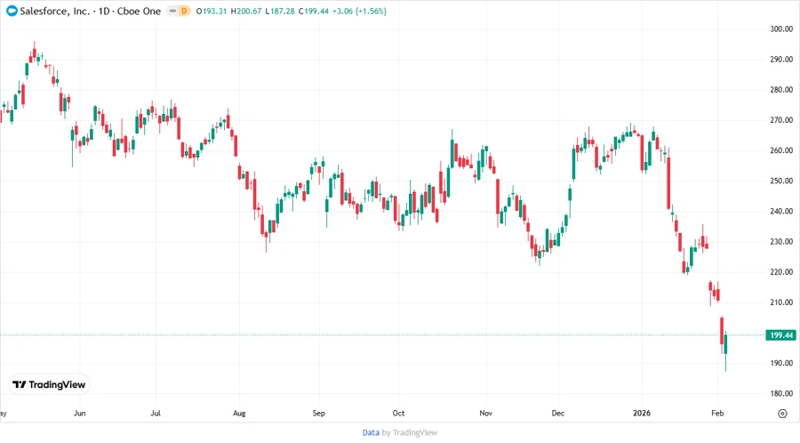Click the 210.00 price axis label
The height and width of the screenshot is (443, 800).
click(781, 302)
